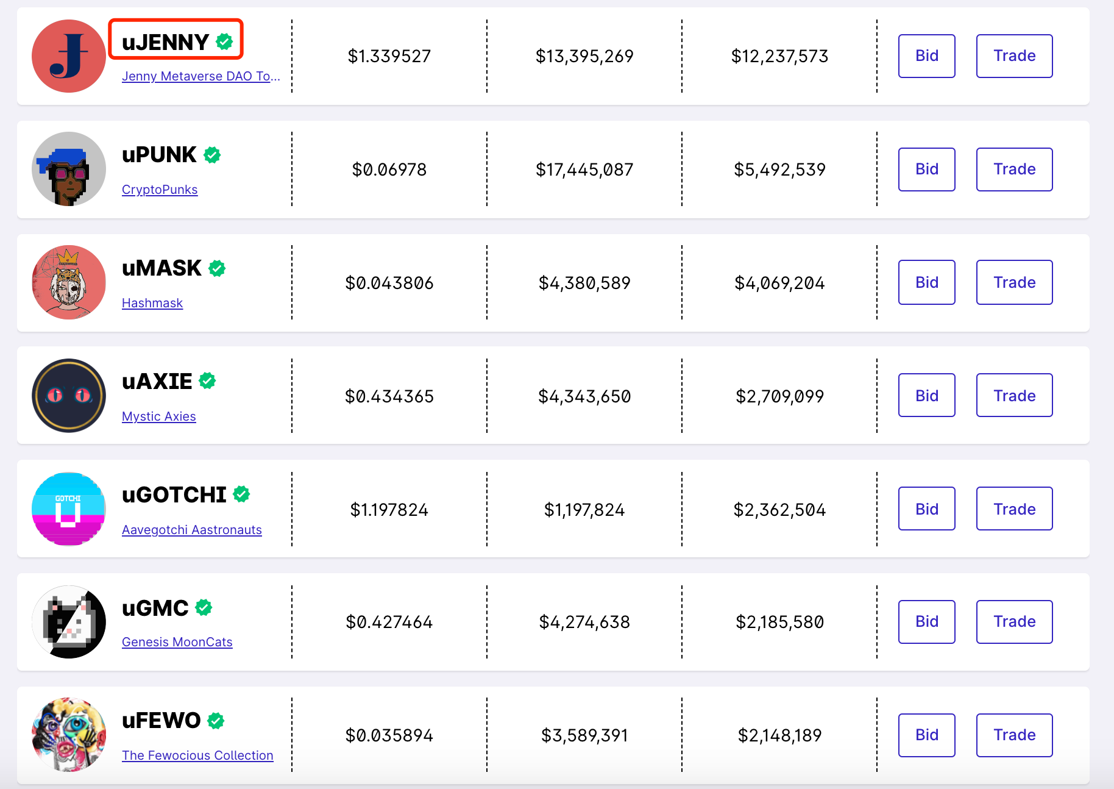The height and width of the screenshot is (789, 1114).
Task: Click the uGOTCHI pixel token icon
Action: pyautogui.click(x=68, y=509)
